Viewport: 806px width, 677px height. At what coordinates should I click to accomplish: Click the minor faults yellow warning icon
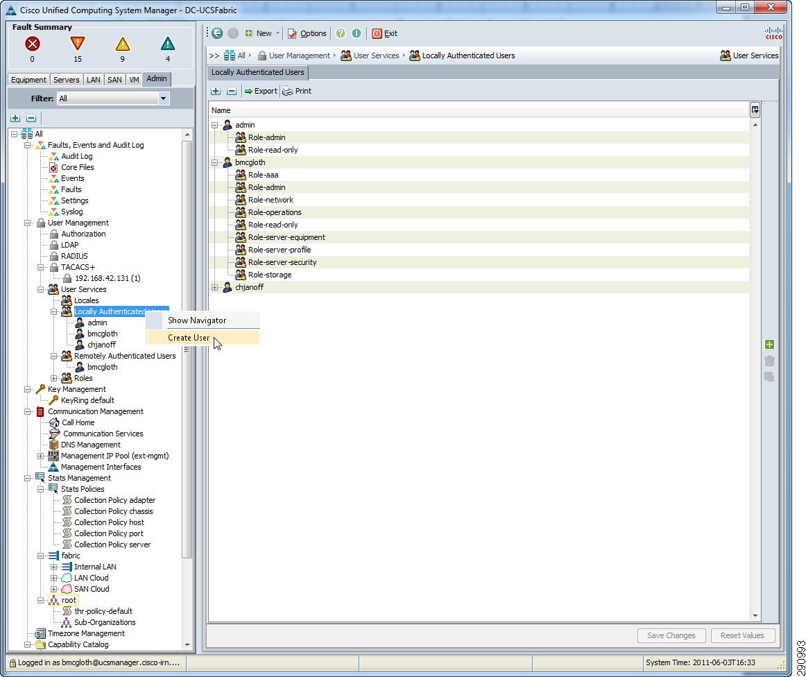coord(122,44)
